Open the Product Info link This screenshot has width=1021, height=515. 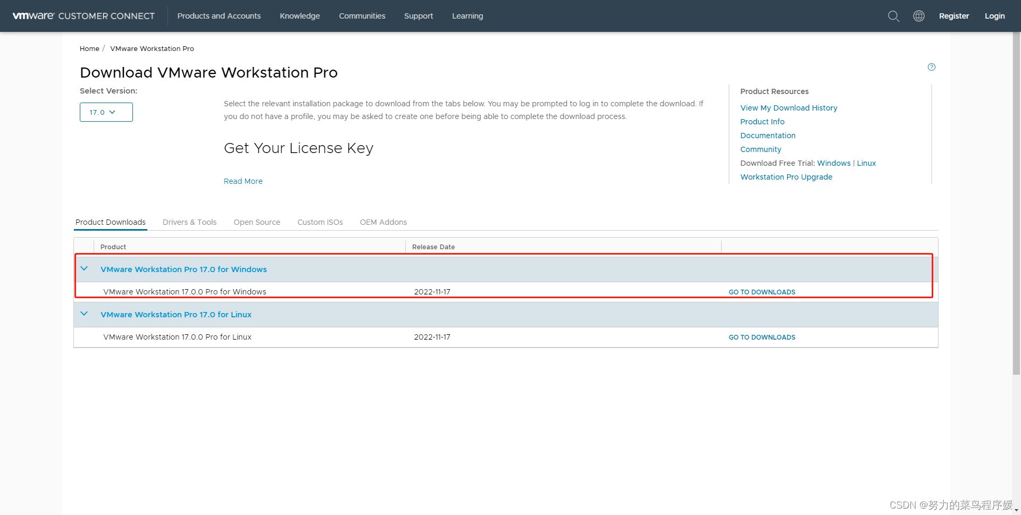(762, 122)
